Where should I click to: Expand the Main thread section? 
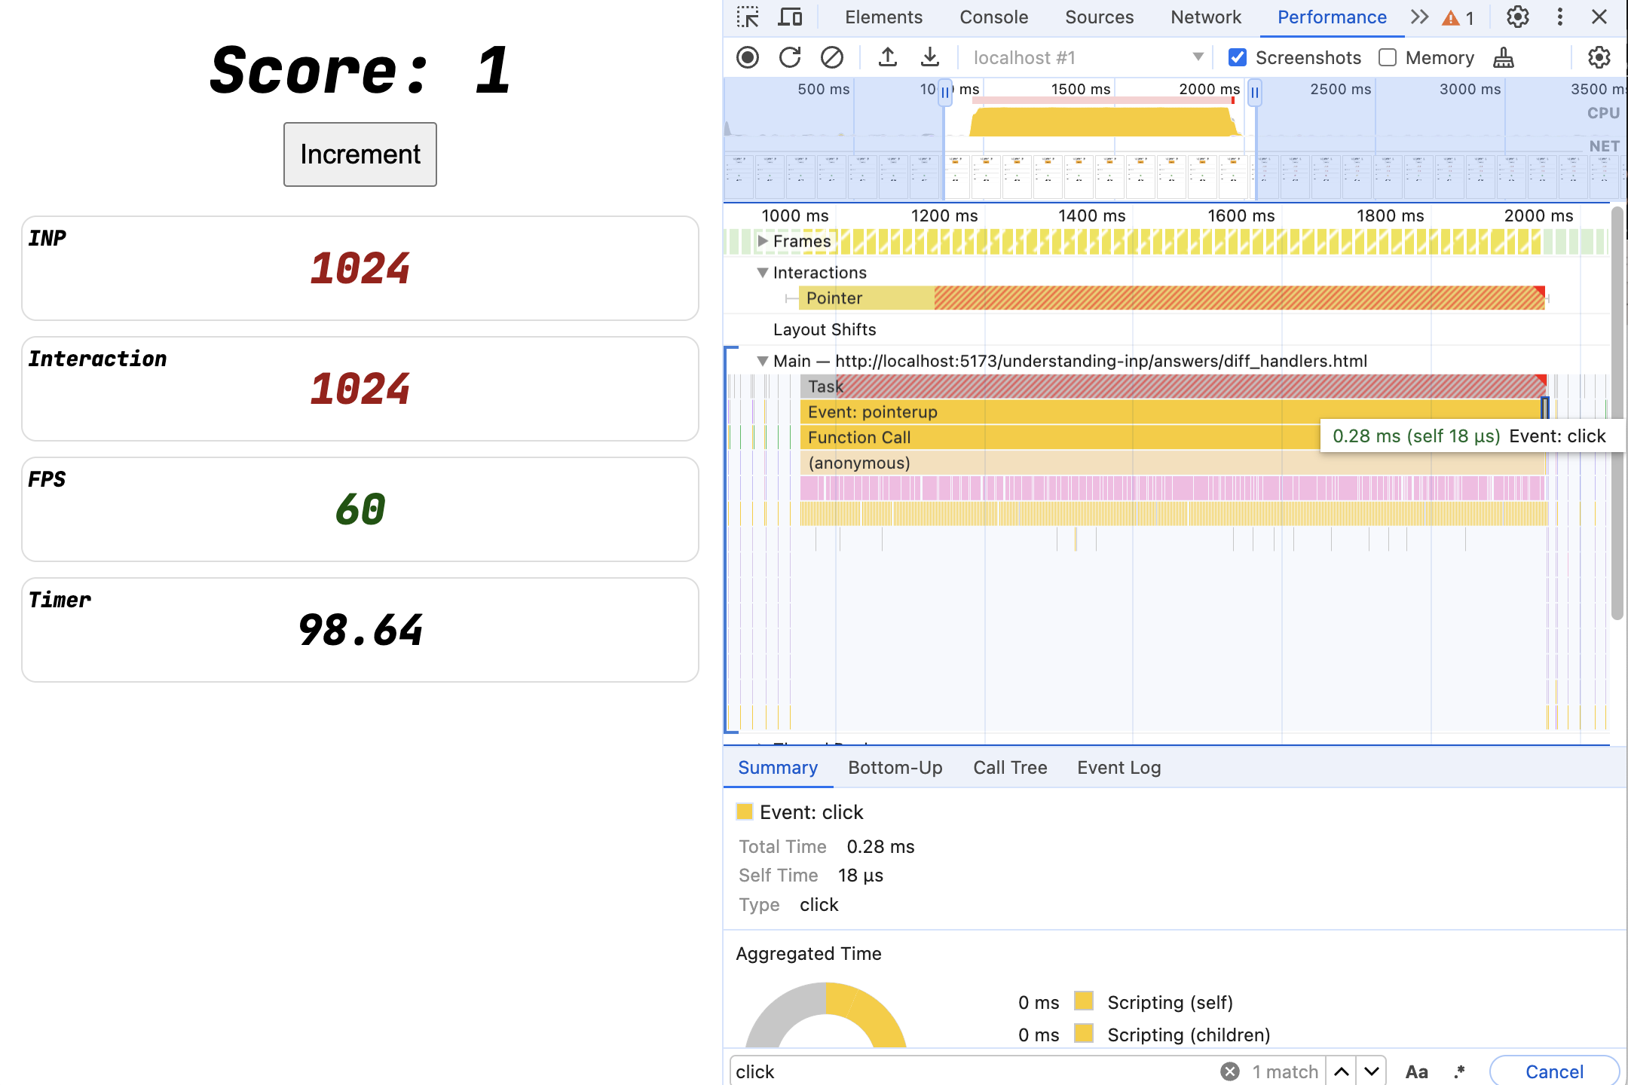click(x=760, y=361)
